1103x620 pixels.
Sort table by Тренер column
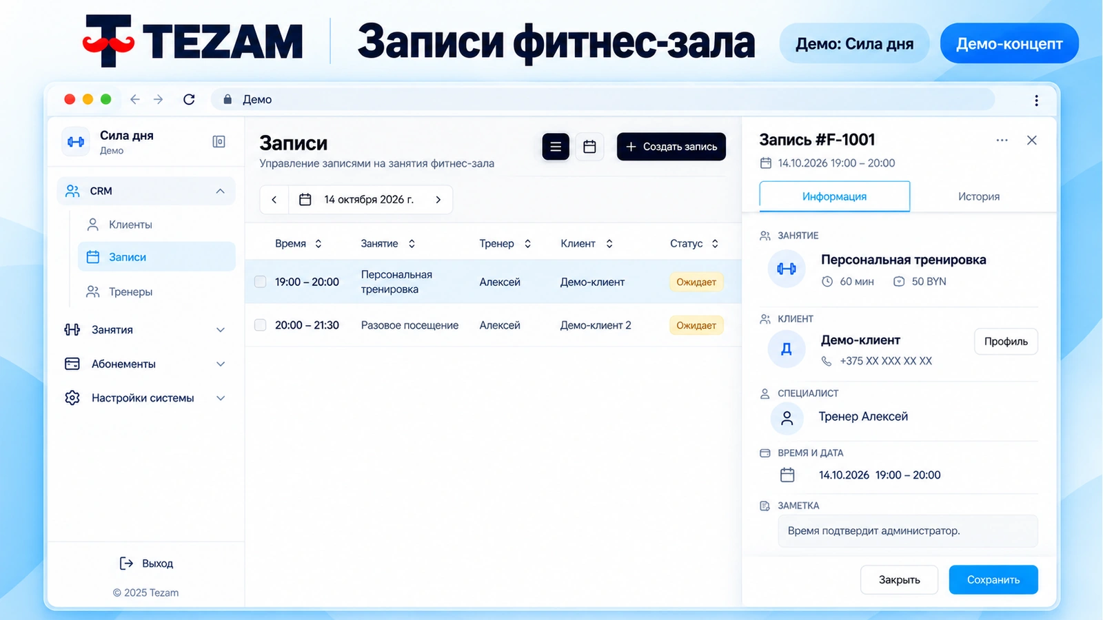505,244
